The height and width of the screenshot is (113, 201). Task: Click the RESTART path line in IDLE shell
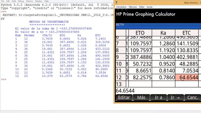pyautogui.click(x=58, y=15)
